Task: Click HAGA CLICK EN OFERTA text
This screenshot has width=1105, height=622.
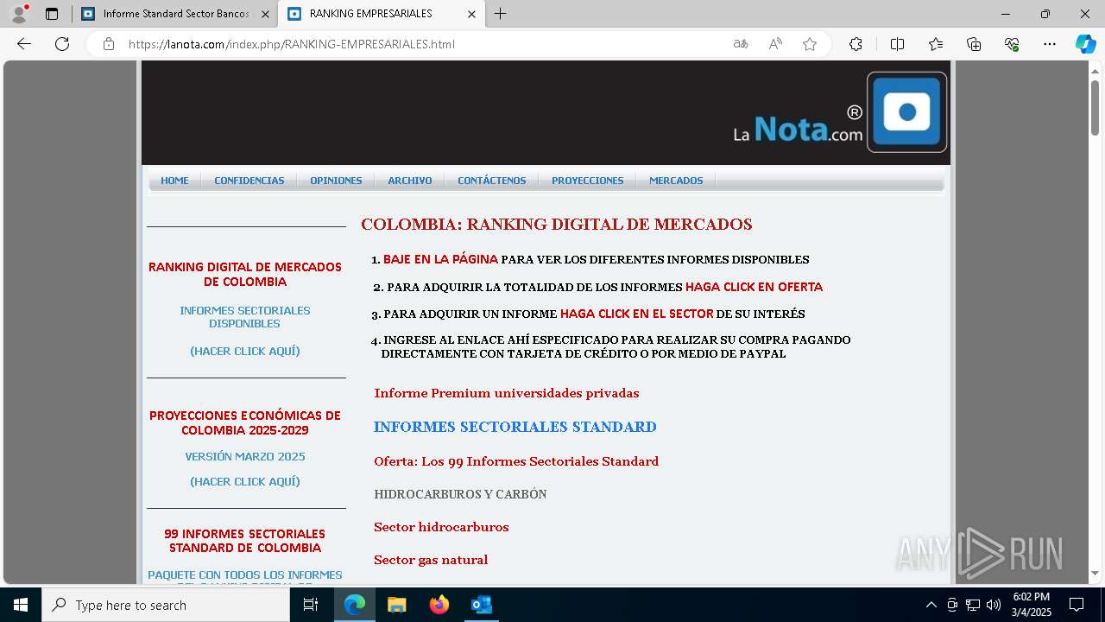Action: [x=754, y=287]
